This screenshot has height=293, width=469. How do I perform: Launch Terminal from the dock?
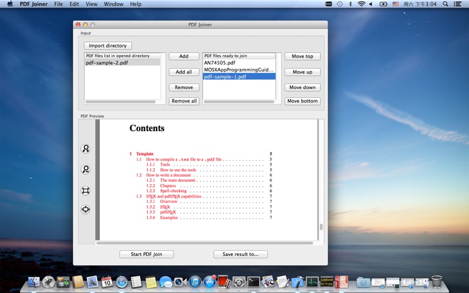pyautogui.click(x=253, y=282)
